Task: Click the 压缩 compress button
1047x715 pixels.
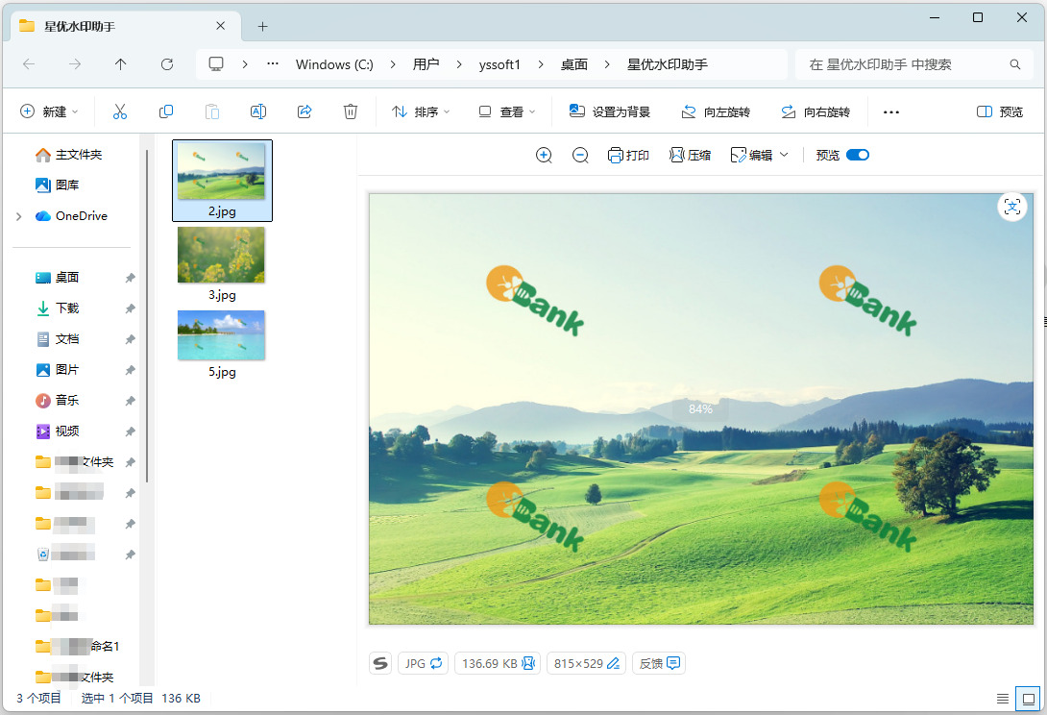Action: pyautogui.click(x=691, y=155)
